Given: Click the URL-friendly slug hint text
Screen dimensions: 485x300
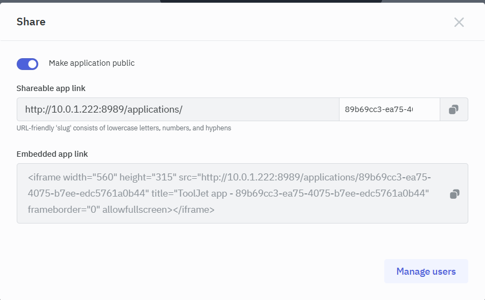Looking at the screenshot, I should (x=124, y=128).
